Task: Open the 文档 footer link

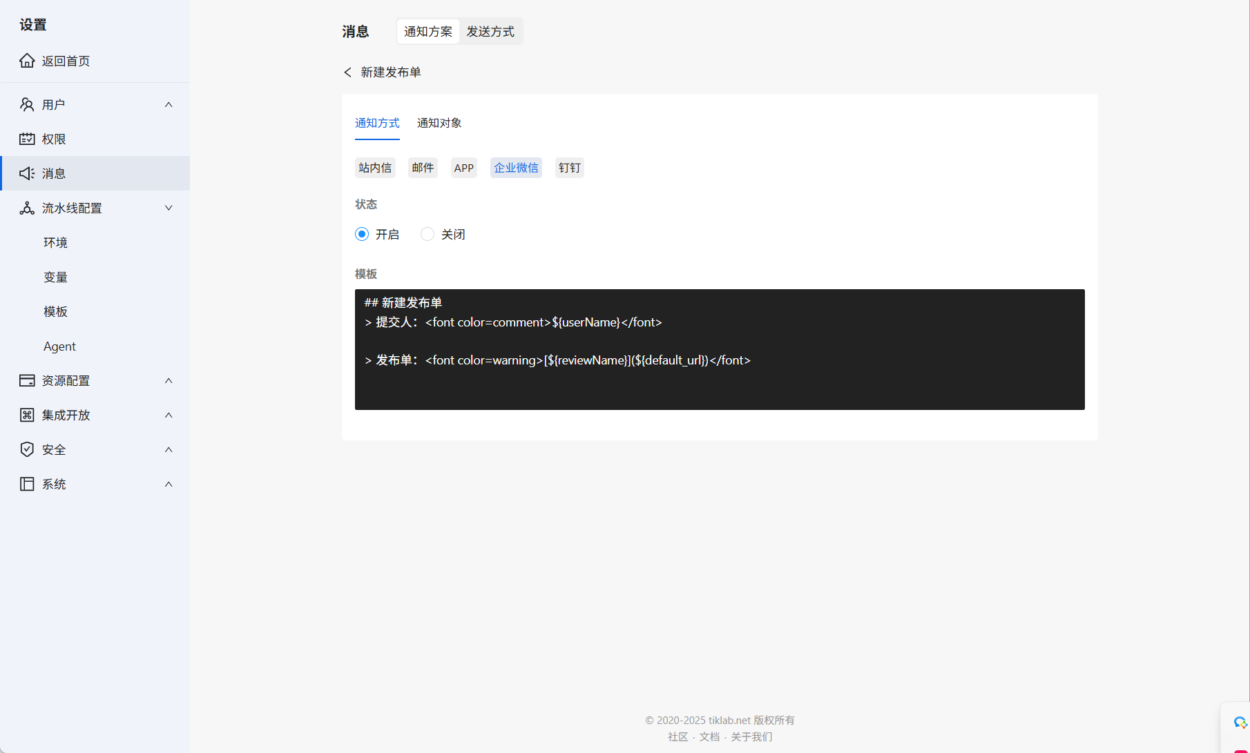Action: click(709, 736)
